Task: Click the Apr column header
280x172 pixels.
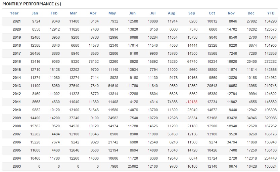Action: (x=93, y=13)
